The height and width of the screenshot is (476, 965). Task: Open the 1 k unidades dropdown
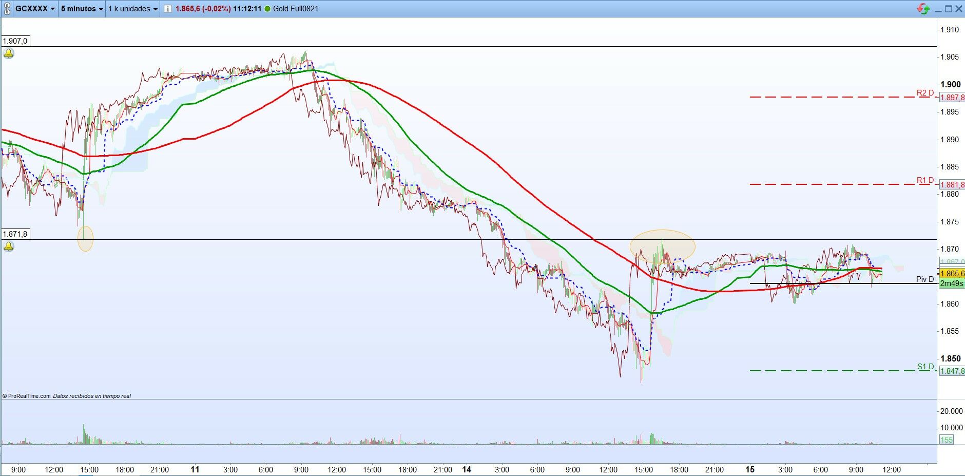click(133, 9)
